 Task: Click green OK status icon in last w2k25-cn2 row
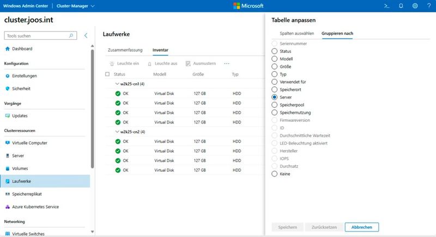click(118, 170)
